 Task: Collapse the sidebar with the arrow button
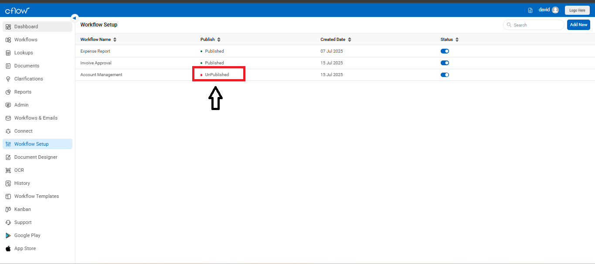tap(75, 18)
